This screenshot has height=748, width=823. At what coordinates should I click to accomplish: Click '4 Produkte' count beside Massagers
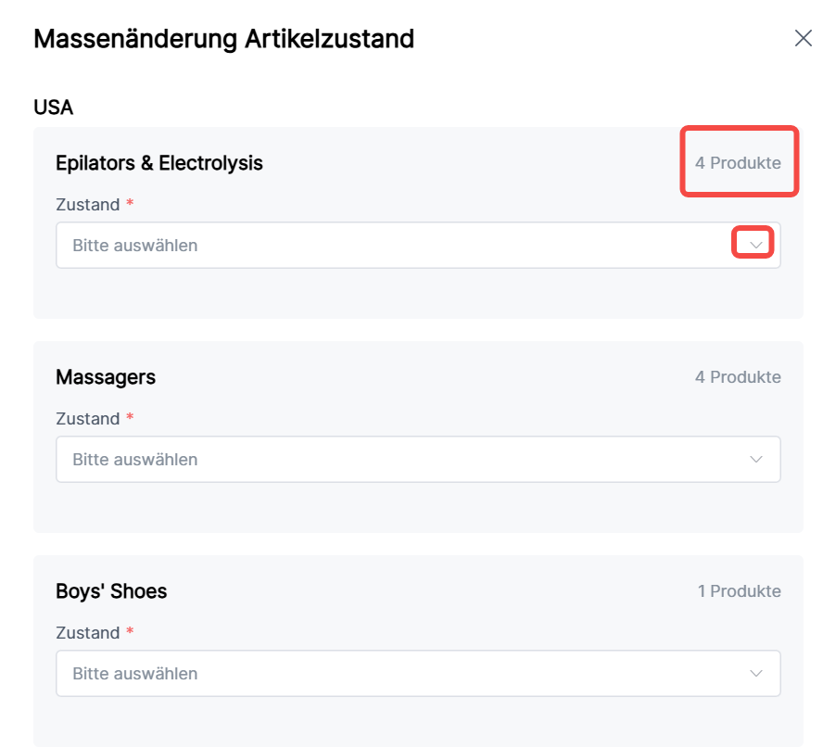click(738, 377)
